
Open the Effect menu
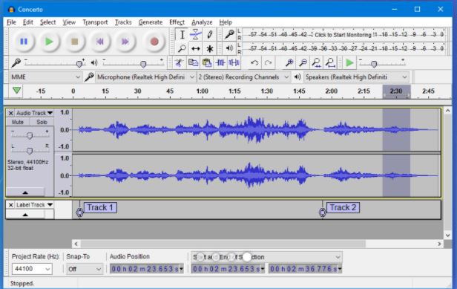point(177,22)
